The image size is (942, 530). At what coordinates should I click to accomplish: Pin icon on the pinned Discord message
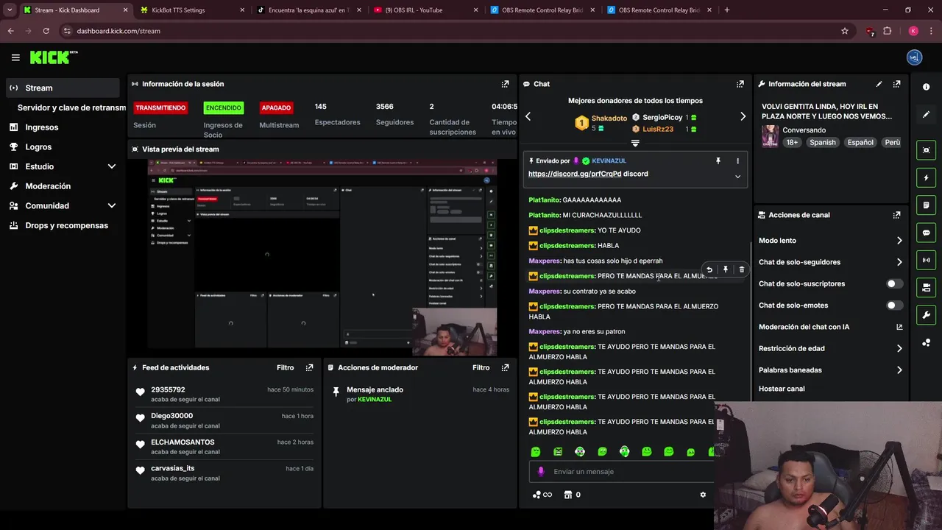coord(718,160)
